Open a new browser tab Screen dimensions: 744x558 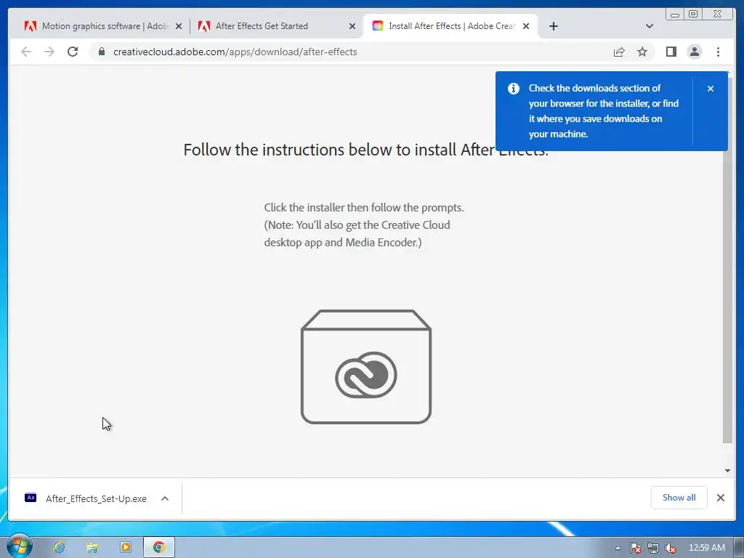pos(553,26)
